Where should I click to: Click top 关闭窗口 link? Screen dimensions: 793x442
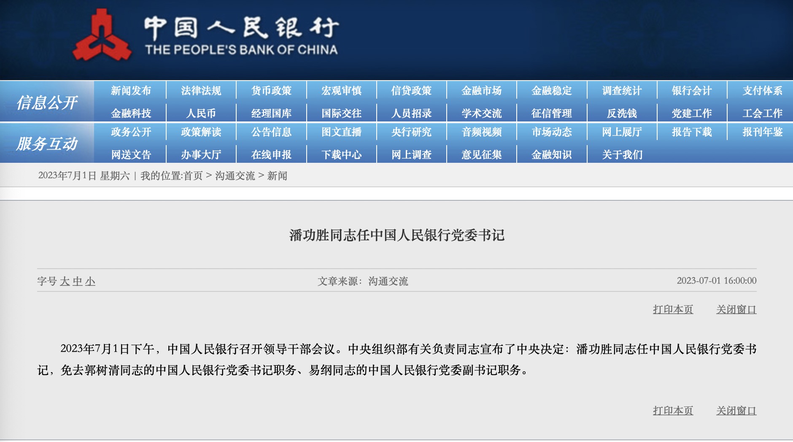click(736, 310)
